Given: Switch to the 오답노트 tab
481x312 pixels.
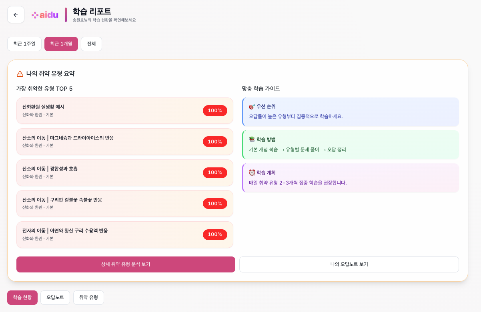Looking at the screenshot, I should (x=55, y=298).
